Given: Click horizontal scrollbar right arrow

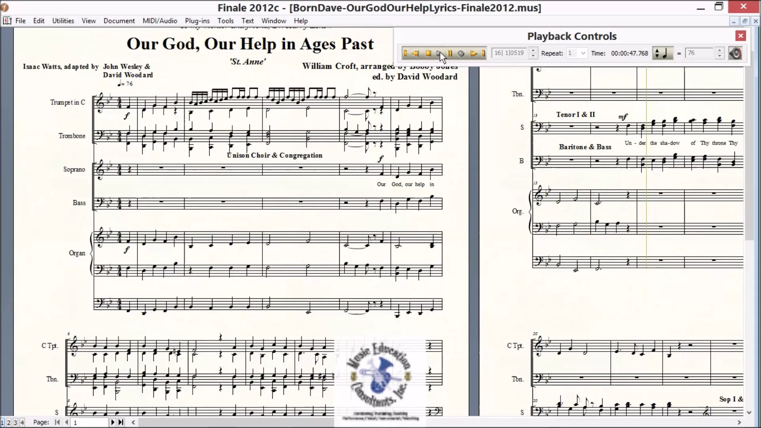Looking at the screenshot, I should click(739, 422).
